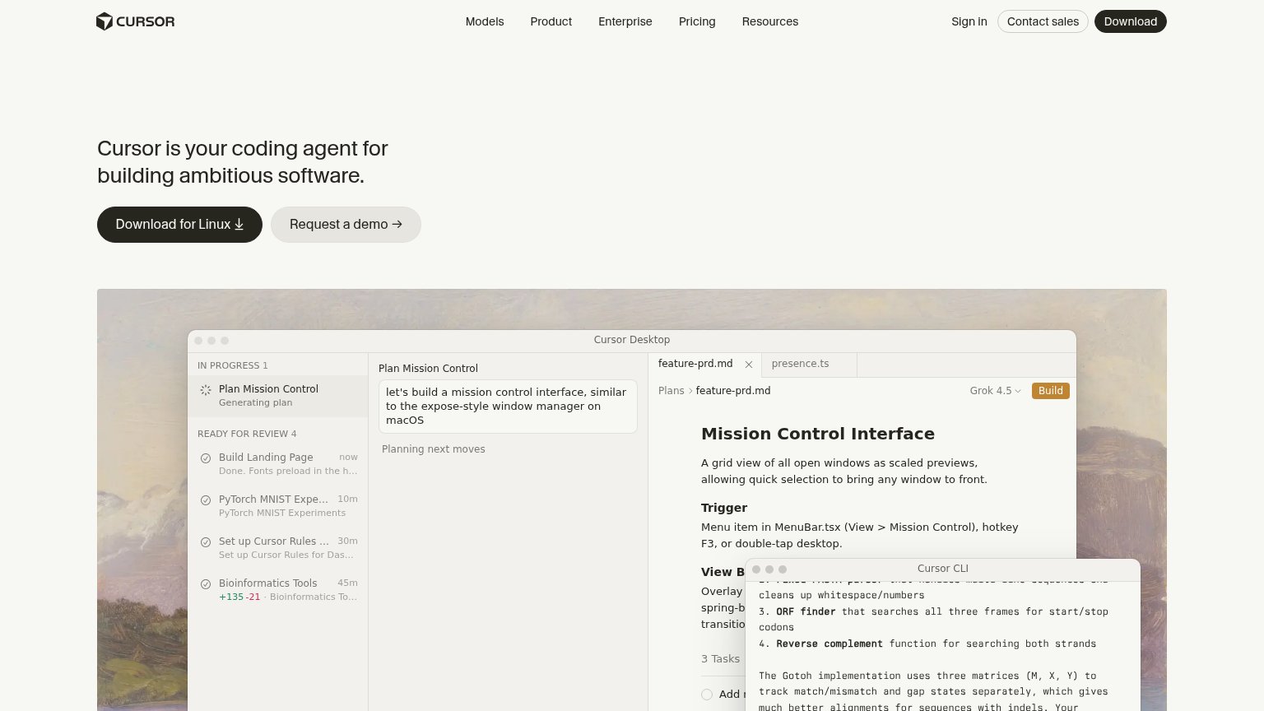
Task: Click the IN PROGRESS 1 section header
Action: [x=233, y=365]
